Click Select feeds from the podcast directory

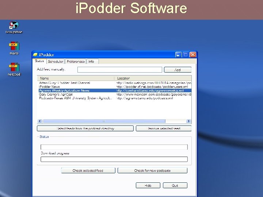pos(85,128)
